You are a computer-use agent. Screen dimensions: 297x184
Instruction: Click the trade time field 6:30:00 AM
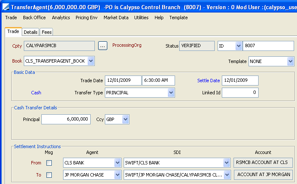click(x=159, y=81)
